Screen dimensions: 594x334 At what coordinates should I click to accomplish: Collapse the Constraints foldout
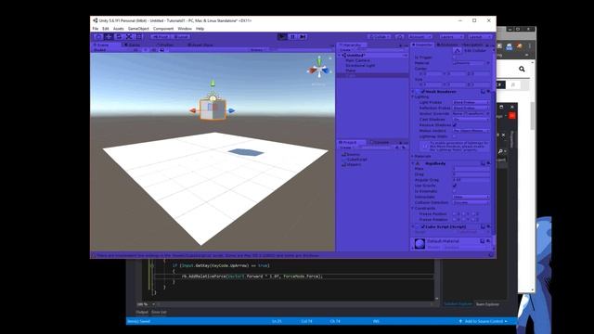[413, 208]
